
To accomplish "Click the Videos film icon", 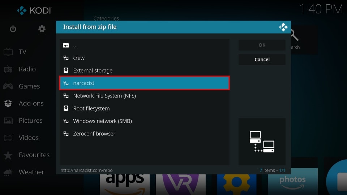I will point(8,138).
